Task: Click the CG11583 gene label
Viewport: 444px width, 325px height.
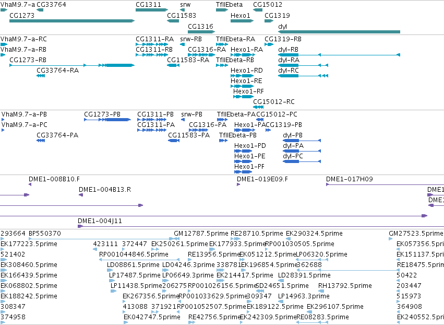Action: [x=182, y=16]
